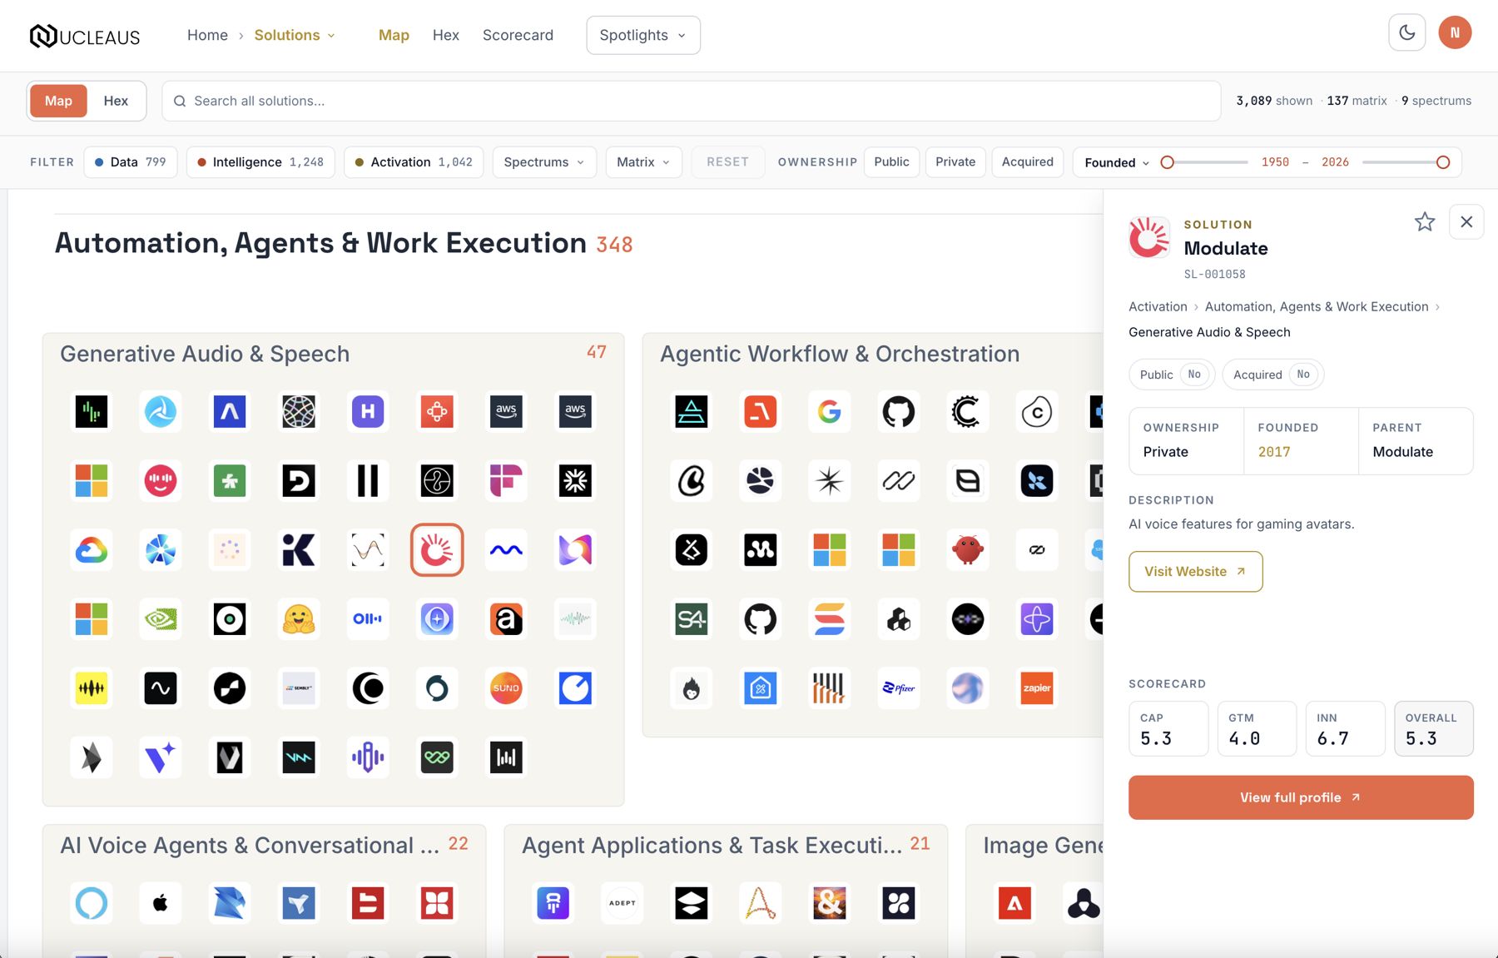Select the green tile with white star
The width and height of the screenshot is (1498, 958).
pos(230,480)
